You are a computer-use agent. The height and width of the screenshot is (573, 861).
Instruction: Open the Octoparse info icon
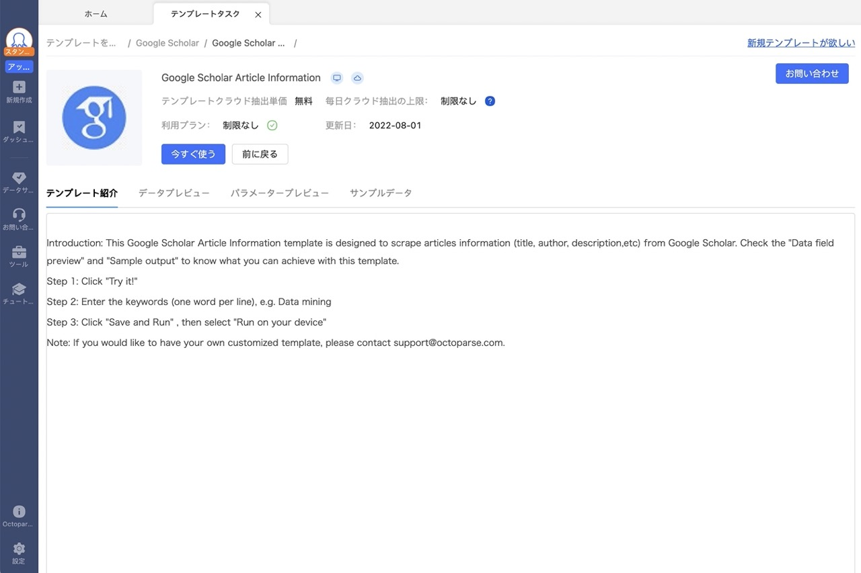click(x=19, y=511)
